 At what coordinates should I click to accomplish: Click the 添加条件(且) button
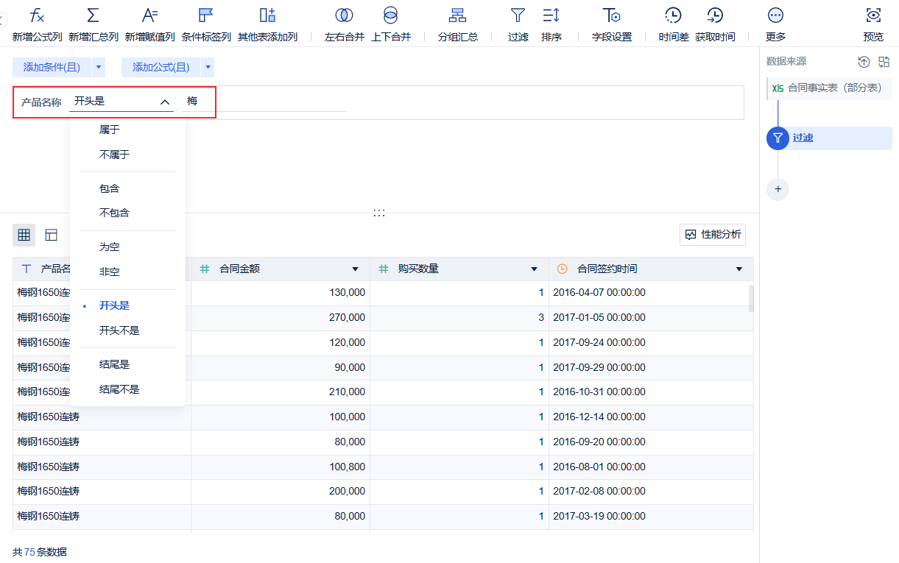(52, 68)
